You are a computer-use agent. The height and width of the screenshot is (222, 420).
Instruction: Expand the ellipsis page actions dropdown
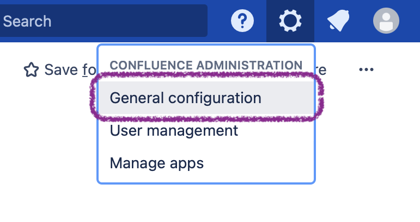[366, 69]
